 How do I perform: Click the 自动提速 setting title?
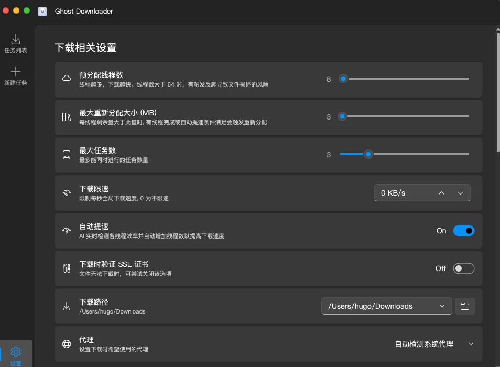point(94,226)
